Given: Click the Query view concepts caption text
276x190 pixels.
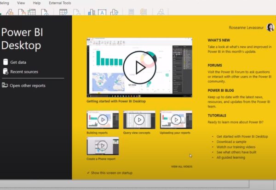Looking at the screenshot, I should 137,133.
